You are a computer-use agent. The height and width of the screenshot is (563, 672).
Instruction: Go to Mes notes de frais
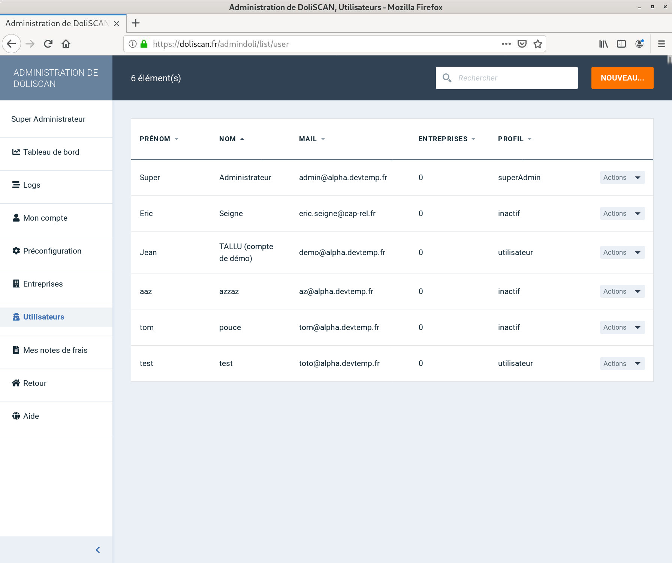(x=55, y=350)
